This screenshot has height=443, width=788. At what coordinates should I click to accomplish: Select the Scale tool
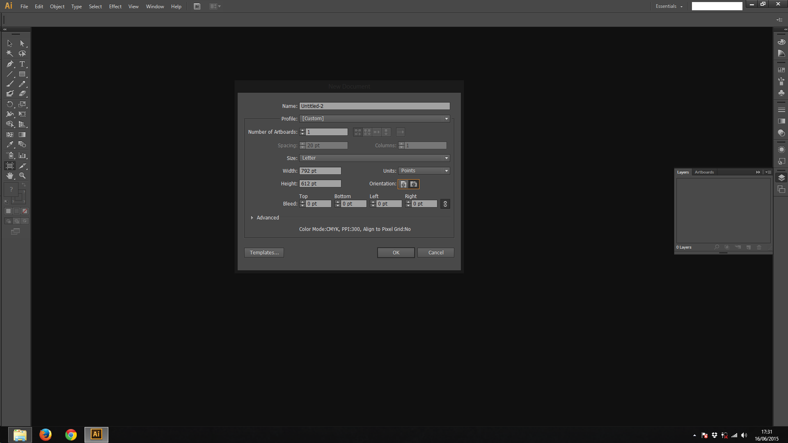click(23, 104)
